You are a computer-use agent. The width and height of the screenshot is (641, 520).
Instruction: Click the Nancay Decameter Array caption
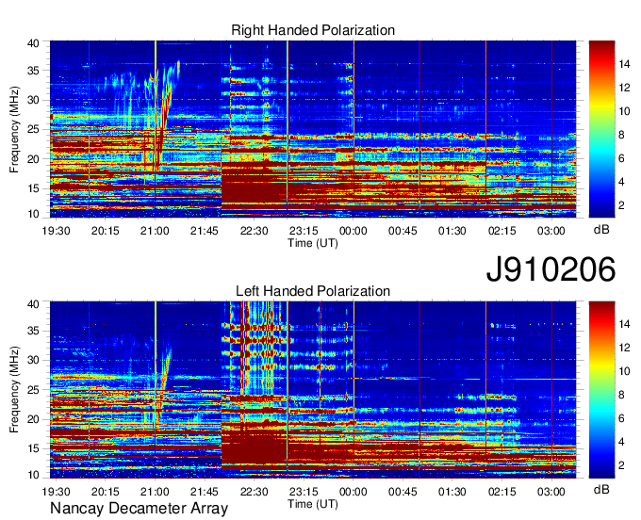[139, 509]
